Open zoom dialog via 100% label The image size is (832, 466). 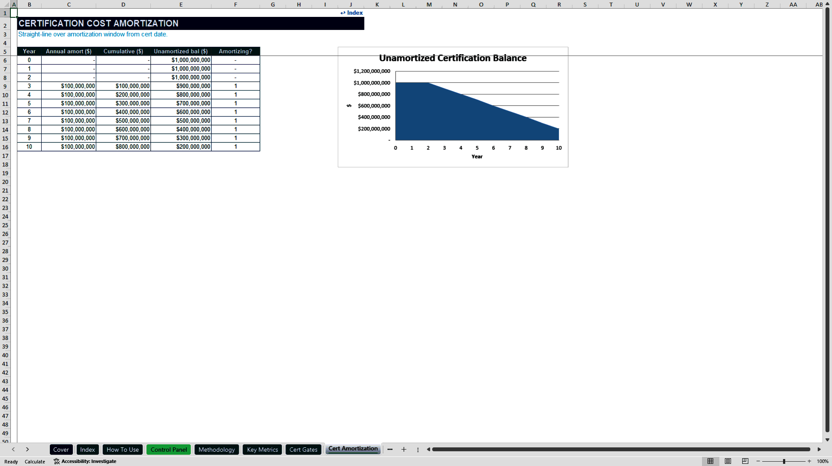822,461
